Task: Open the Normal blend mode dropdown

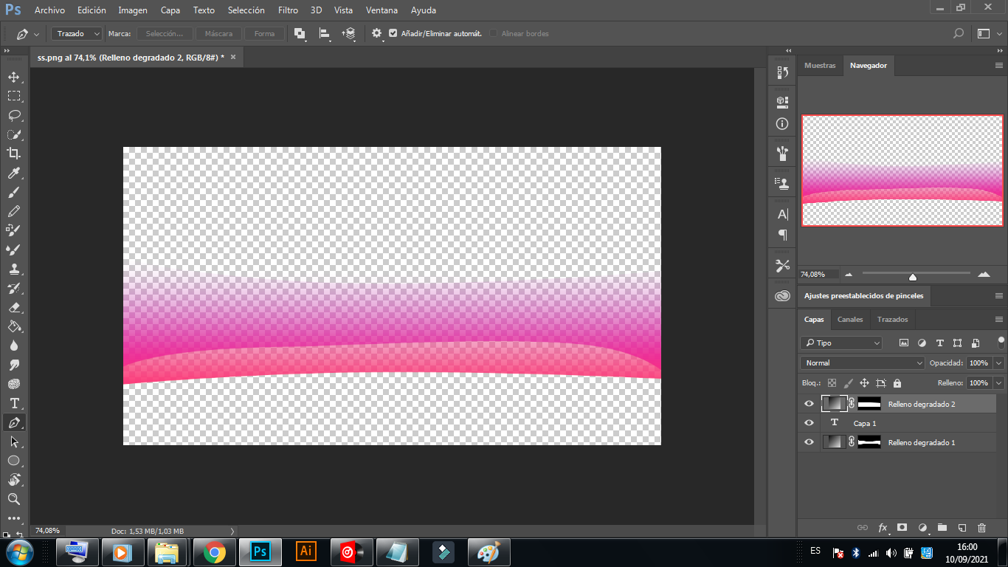Action: 862,362
